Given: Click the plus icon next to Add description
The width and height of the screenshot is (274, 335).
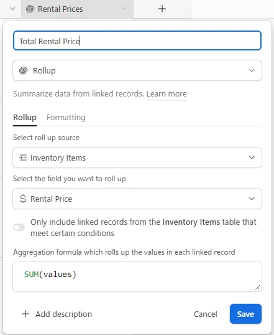Looking at the screenshot, I should point(25,314).
